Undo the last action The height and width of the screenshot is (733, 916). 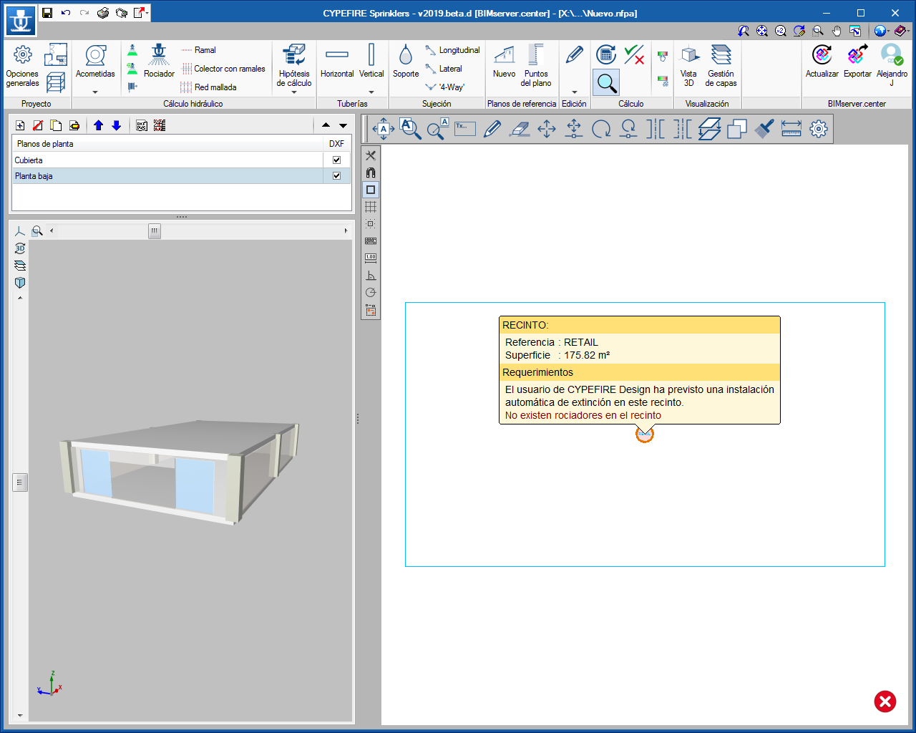pyautogui.click(x=66, y=12)
